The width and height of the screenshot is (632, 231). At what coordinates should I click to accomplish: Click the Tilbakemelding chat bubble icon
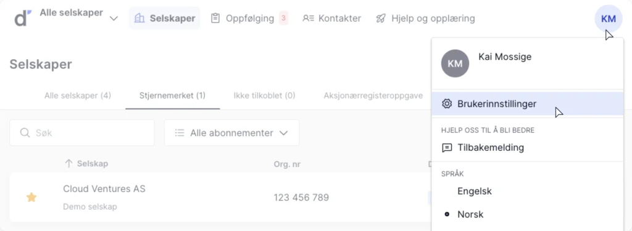(447, 148)
